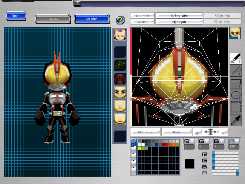Screen dimensions: 245x184
Task: Pick the yellow palette swatch
Action: tap(139, 148)
